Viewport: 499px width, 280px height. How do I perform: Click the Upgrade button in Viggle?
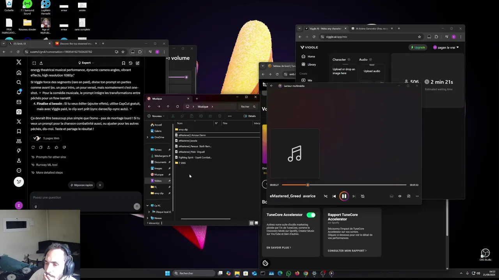coord(418,47)
